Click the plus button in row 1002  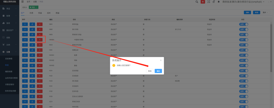tap(25, 29)
